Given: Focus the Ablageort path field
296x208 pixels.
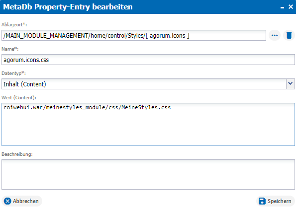Looking at the screenshot, I should click(134, 35).
